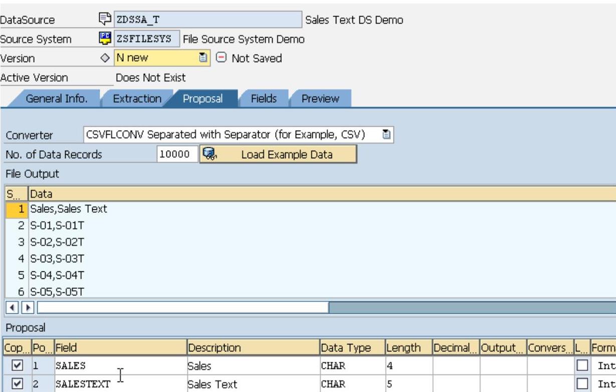Go to the Fields tab
The width and height of the screenshot is (616, 392).
coord(264,99)
